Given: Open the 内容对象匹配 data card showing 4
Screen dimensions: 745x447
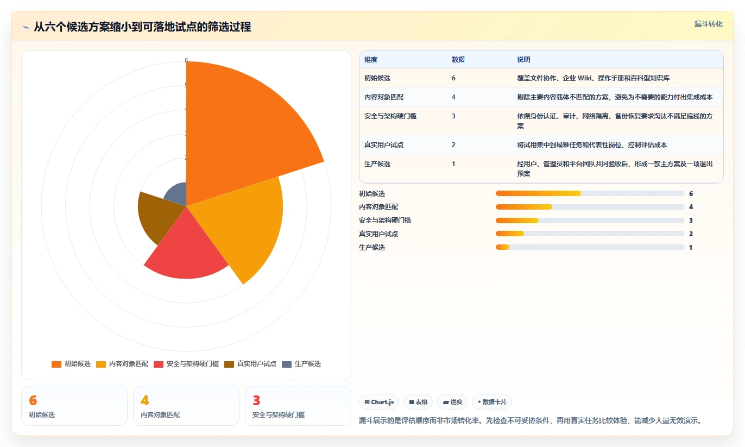Looking at the screenshot, I should 186,406.
